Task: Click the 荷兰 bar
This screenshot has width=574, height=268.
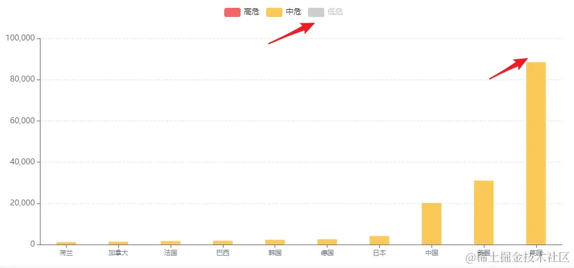Action: [x=66, y=243]
